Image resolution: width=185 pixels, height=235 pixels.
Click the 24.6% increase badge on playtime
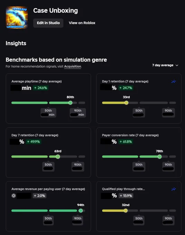tap(41, 88)
